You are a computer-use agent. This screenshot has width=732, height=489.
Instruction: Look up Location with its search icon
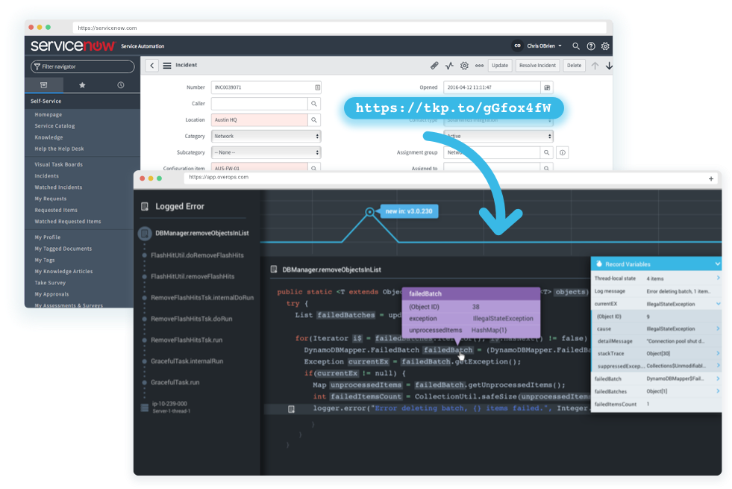point(314,120)
